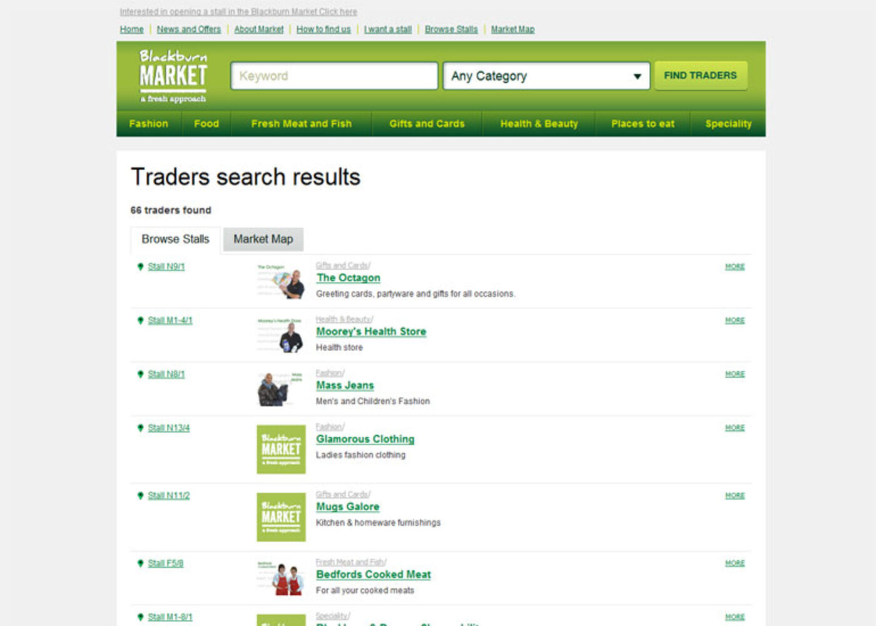
Task: Switch to the Market Map tab
Action: pos(263,239)
